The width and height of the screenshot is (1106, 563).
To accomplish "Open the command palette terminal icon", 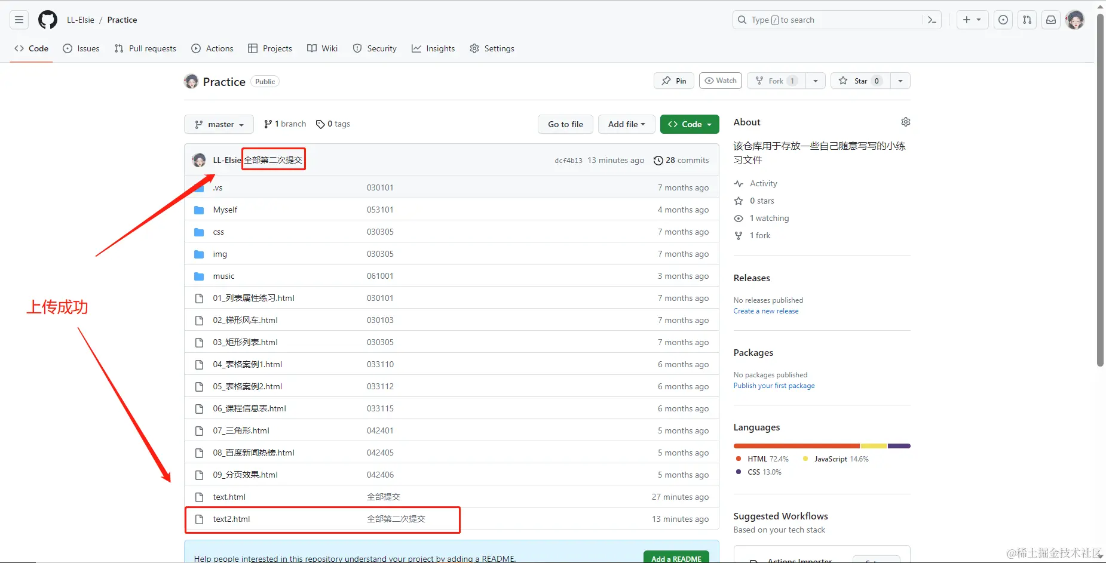I will (932, 19).
